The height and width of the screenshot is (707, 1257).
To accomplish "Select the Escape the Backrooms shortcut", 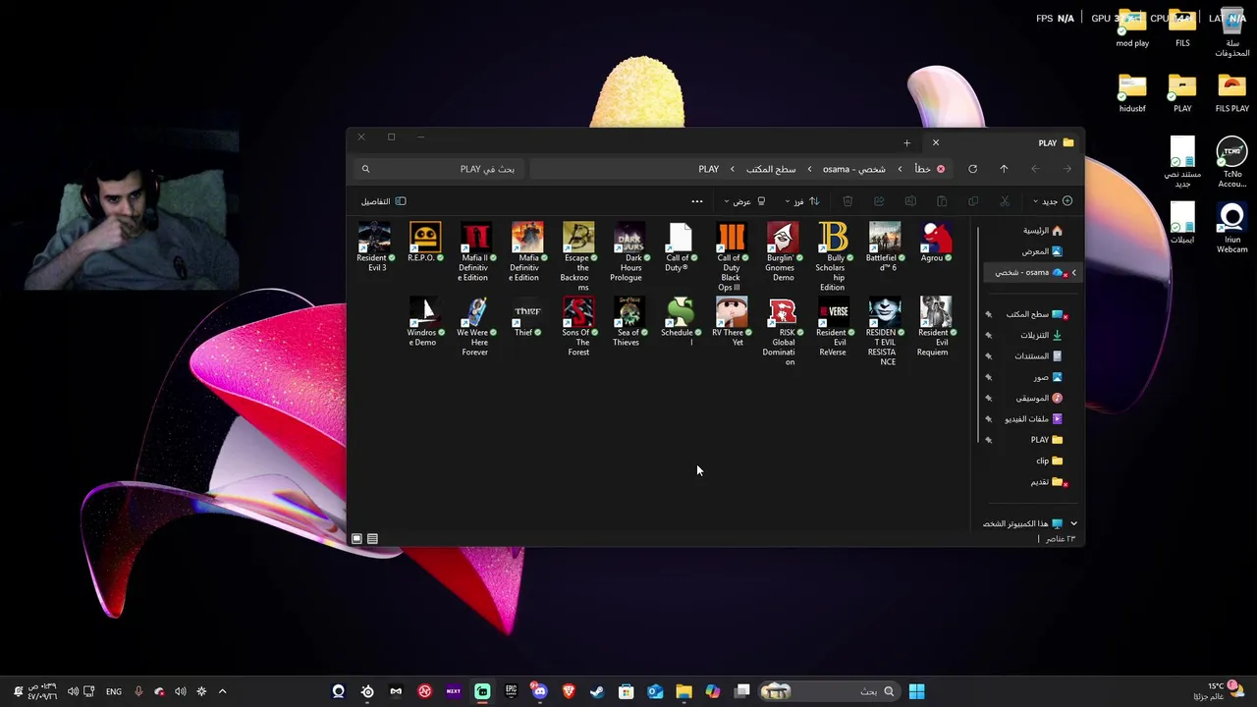I will (578, 257).
